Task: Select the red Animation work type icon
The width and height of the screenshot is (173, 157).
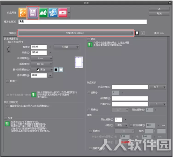Action: (x=63, y=13)
